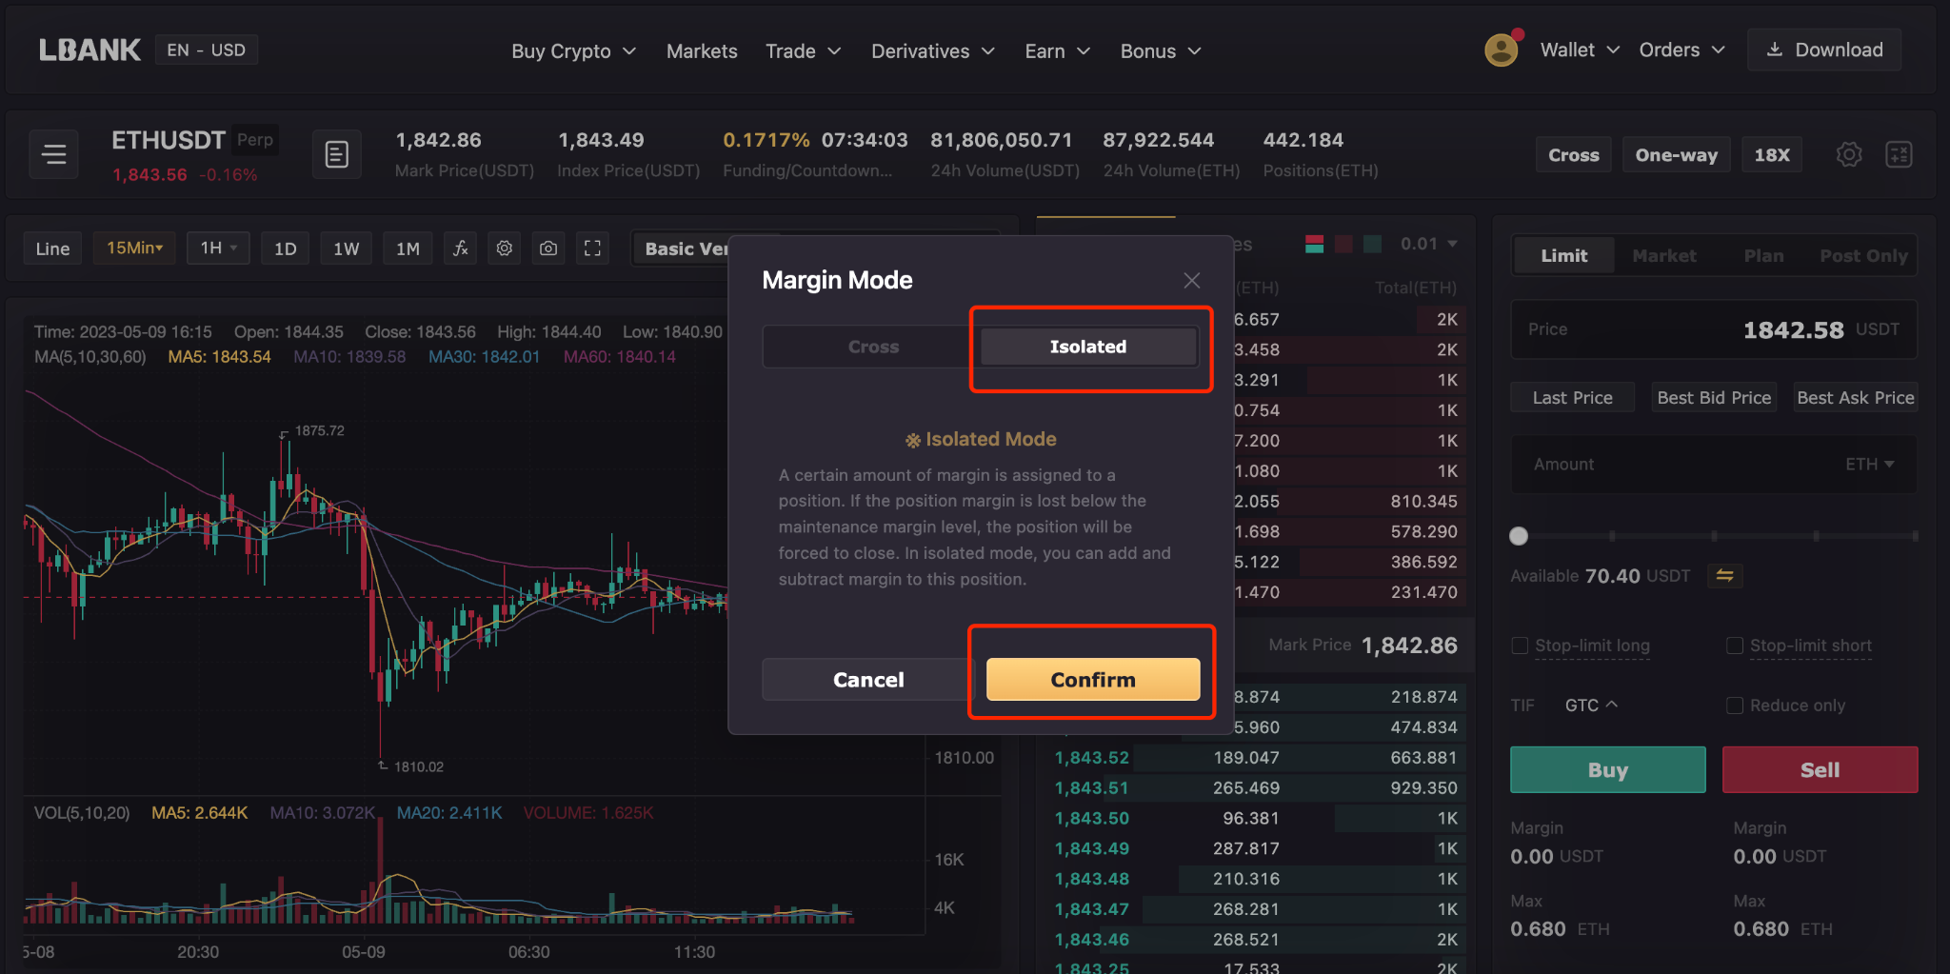Open the trading preferences gear icon
1950x974 pixels.
[1848, 154]
